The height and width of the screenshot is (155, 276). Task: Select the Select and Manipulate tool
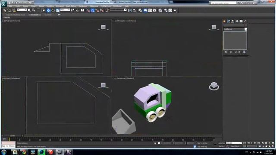[78, 10]
